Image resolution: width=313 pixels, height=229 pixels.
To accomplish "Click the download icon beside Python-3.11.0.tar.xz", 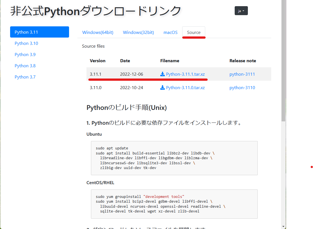I will [x=162, y=87].
